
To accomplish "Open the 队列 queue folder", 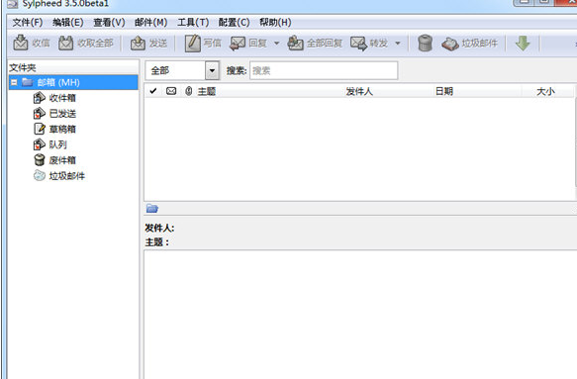I will [58, 144].
